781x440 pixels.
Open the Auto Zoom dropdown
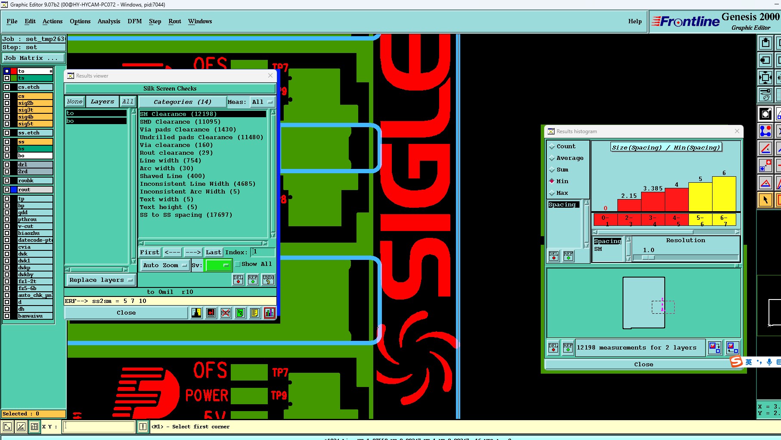[x=165, y=265]
